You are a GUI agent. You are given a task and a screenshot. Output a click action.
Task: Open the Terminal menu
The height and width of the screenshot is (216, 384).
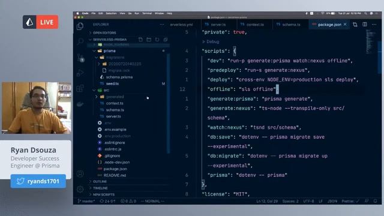(147, 13)
